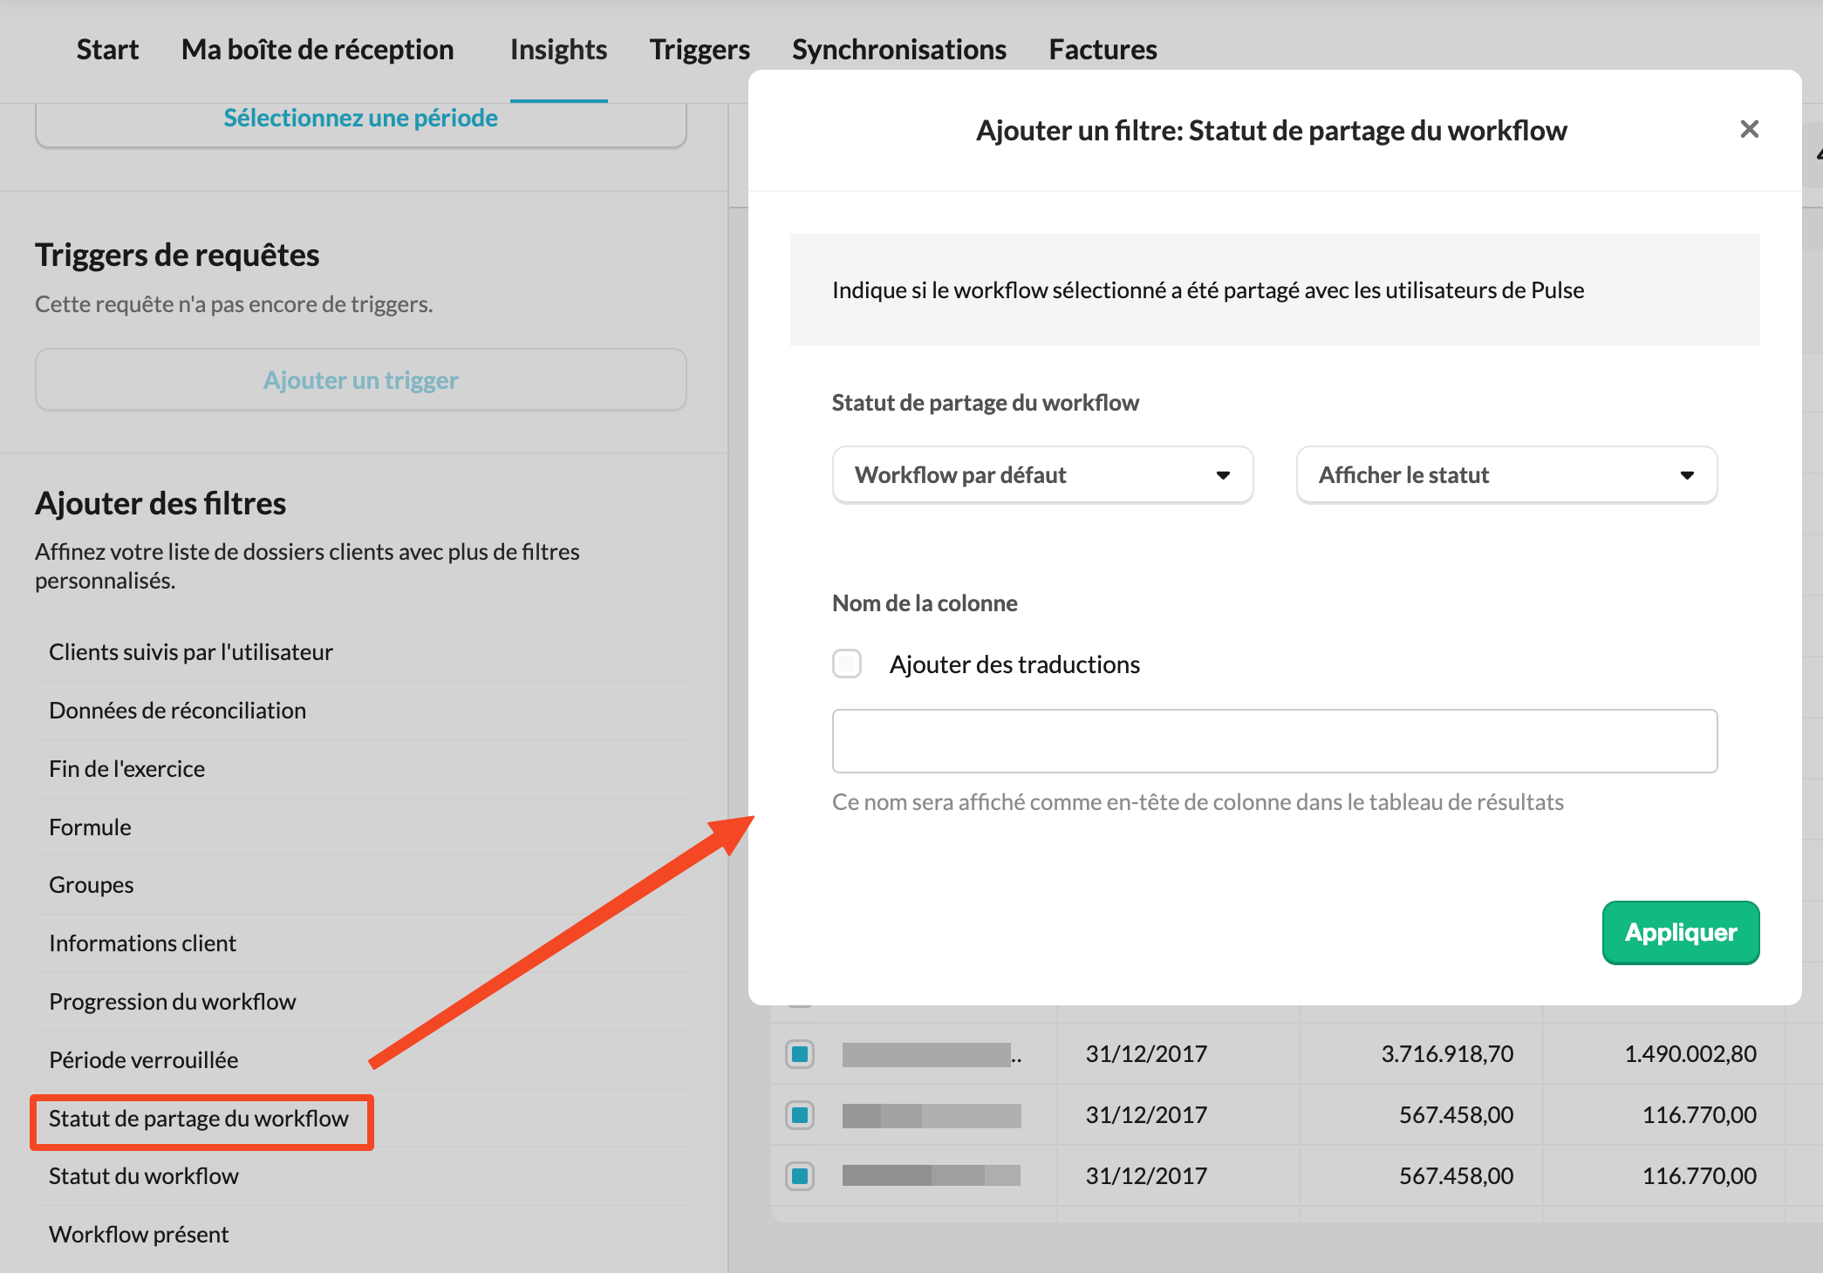Add the Informations client filter

click(x=143, y=943)
